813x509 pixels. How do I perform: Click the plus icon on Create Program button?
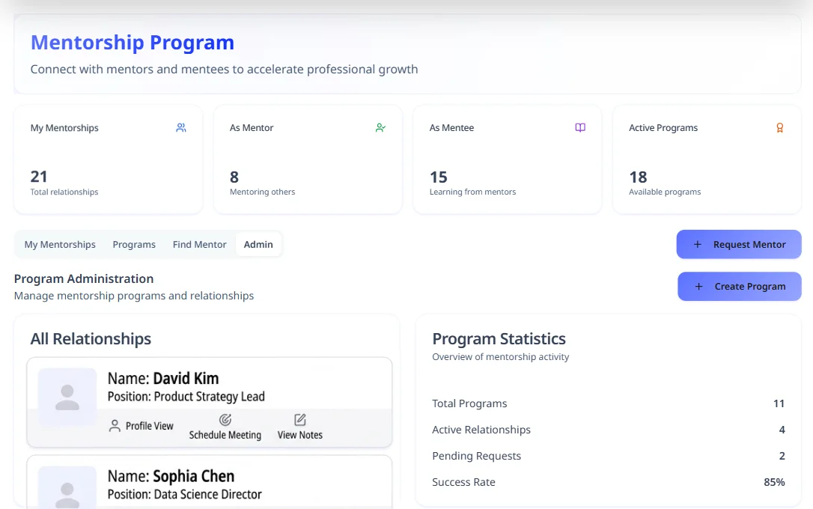[x=699, y=286]
